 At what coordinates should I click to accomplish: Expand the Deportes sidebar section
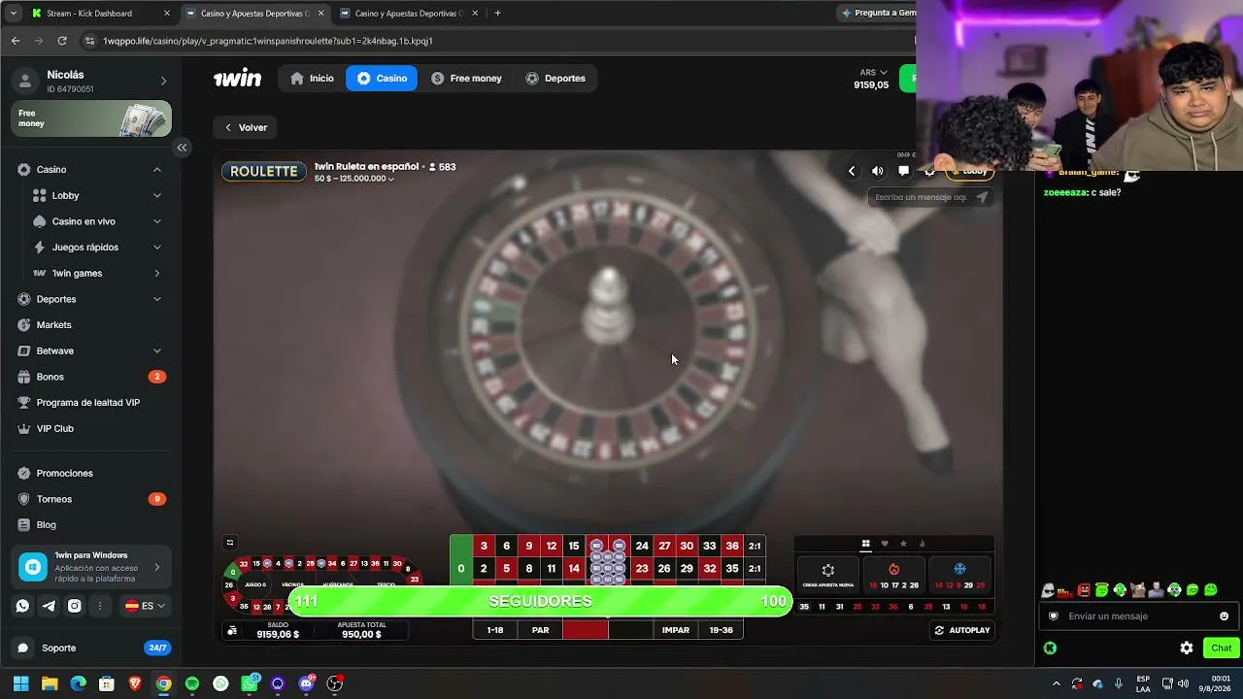point(157,299)
